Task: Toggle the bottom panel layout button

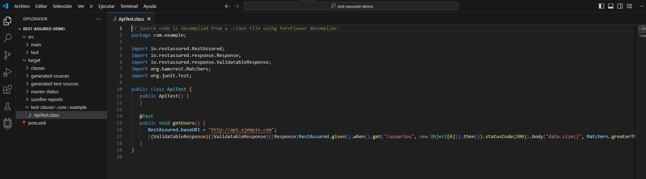Action: point(611,6)
